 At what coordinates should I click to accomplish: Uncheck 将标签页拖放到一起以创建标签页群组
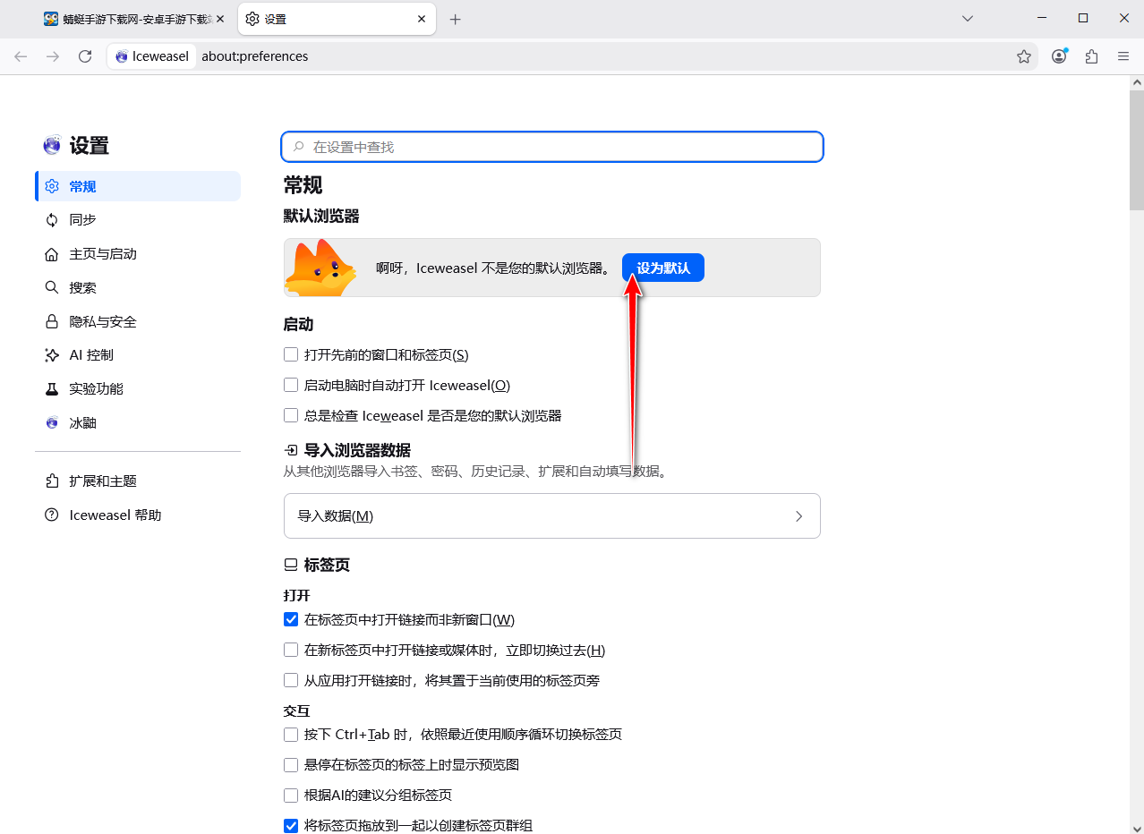(x=291, y=825)
